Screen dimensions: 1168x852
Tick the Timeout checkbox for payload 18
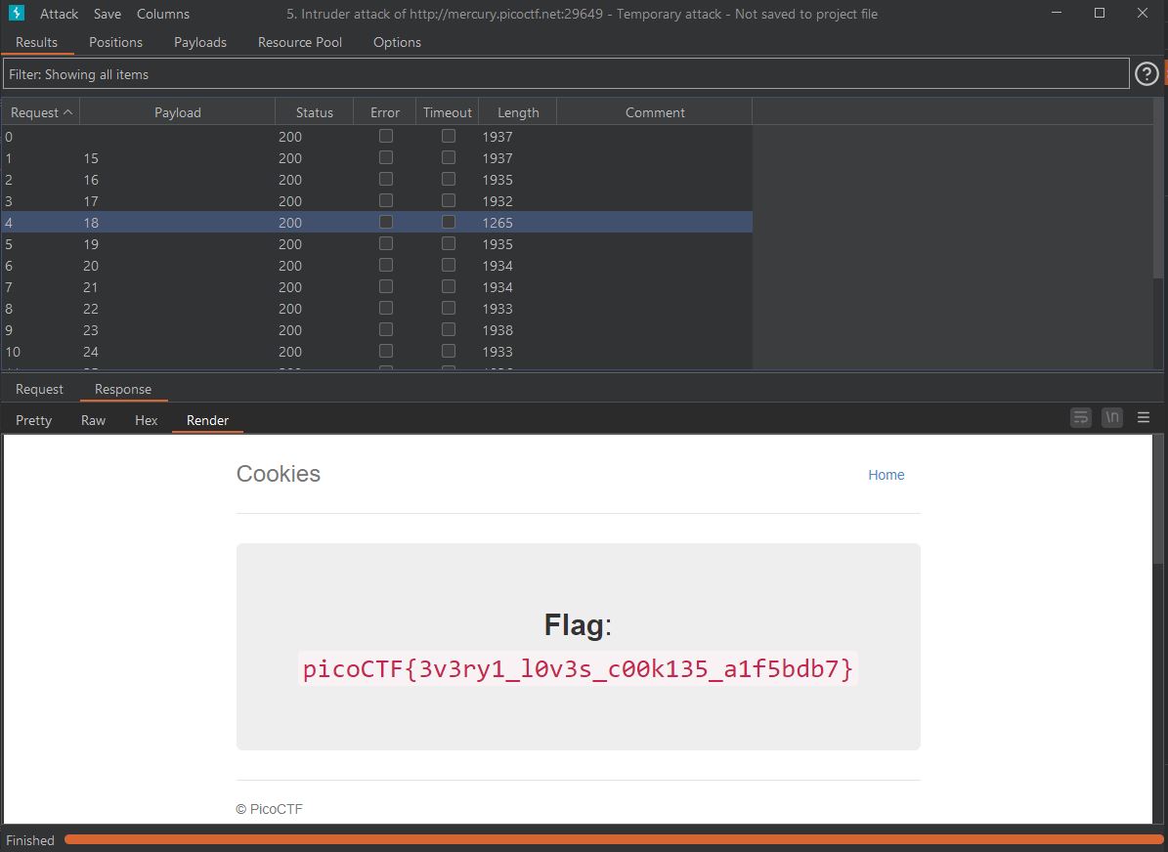click(449, 222)
